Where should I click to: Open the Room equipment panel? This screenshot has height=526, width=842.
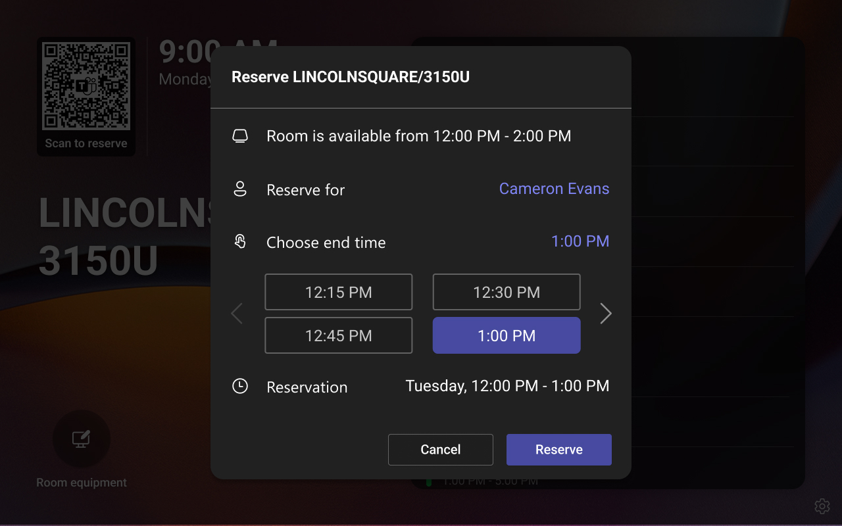80,439
